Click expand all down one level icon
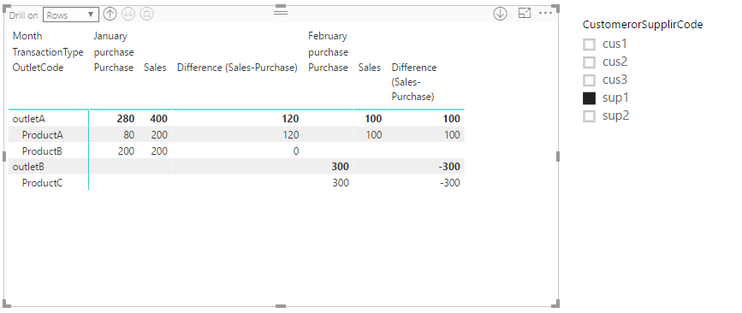This screenshot has width=742, height=313. point(146,15)
